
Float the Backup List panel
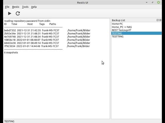158,20
